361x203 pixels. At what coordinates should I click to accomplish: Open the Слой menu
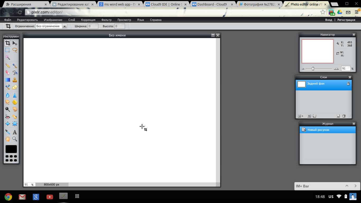72,20
